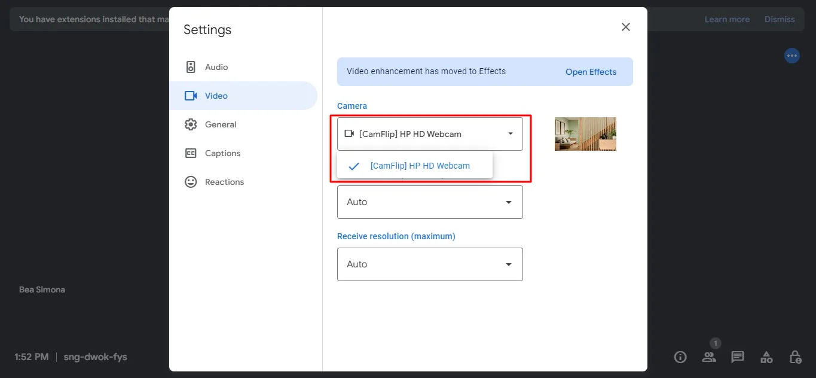Click the Open Effects button

[591, 72]
